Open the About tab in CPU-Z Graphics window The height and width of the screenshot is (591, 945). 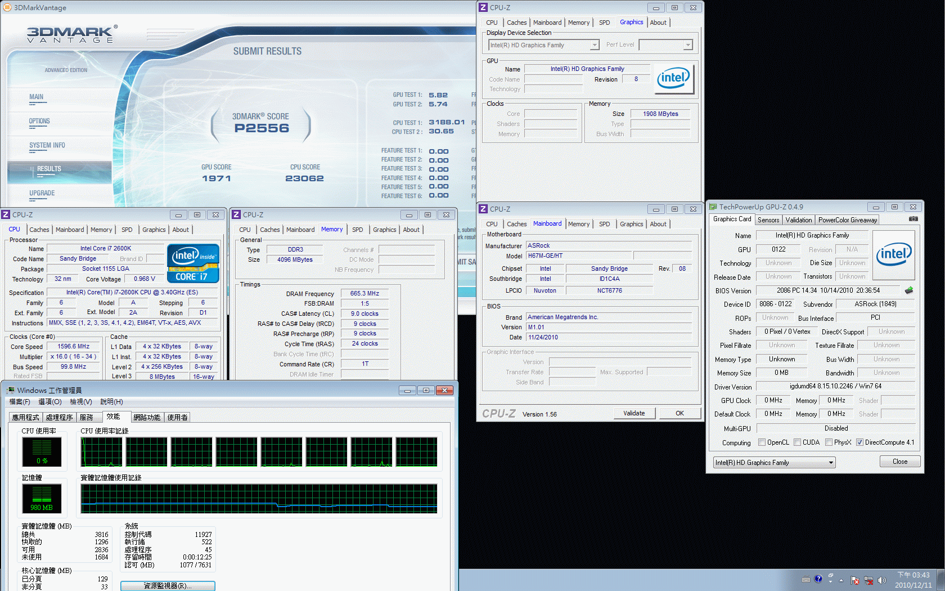point(658,23)
